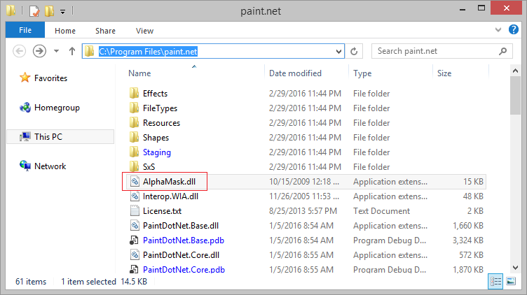
Task: Select the FileTypes folder name
Action: [160, 108]
